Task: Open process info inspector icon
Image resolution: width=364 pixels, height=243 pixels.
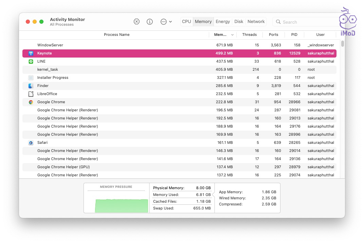Action: point(150,22)
